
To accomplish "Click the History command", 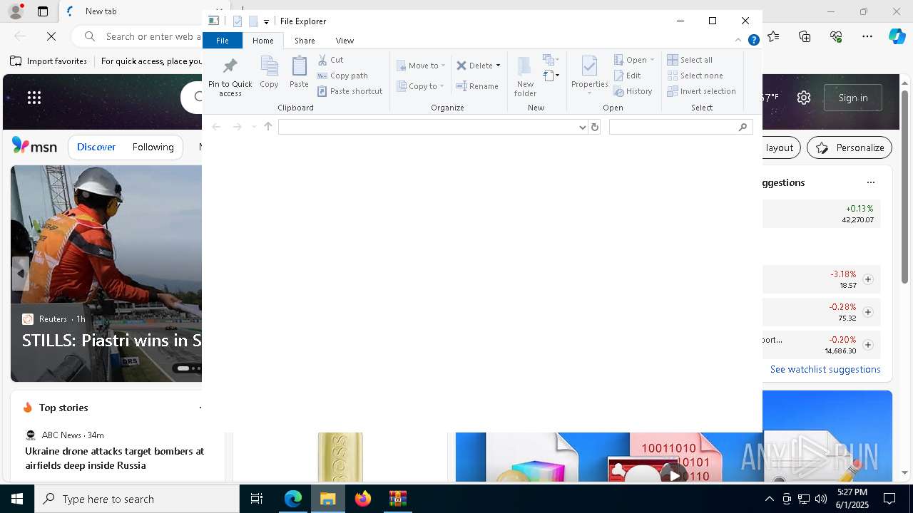I will (633, 91).
